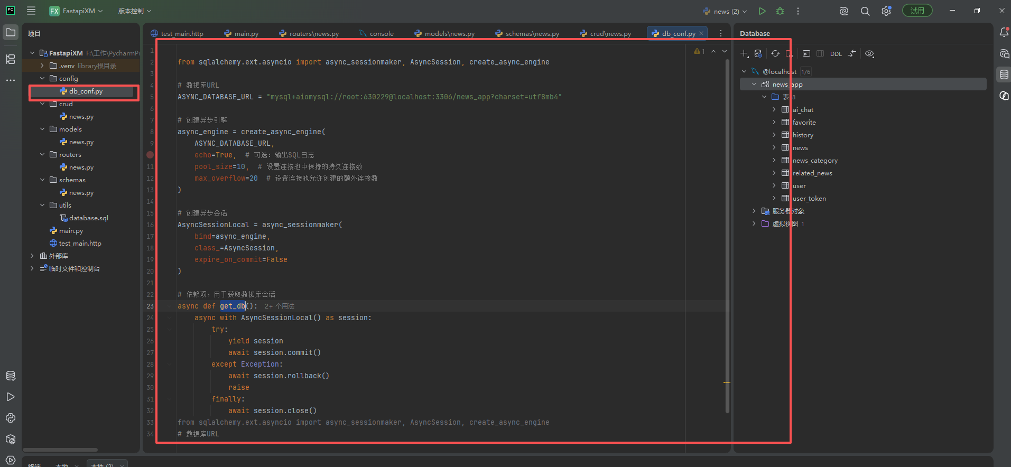This screenshot has width=1011, height=467.
Task: Expand the 服务器对象 node
Action: coord(754,211)
